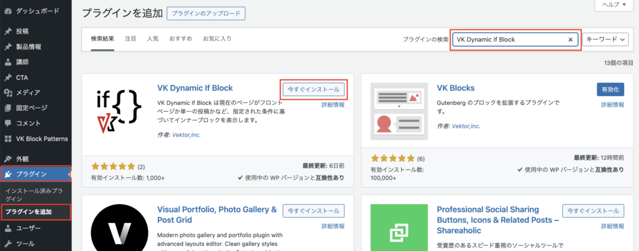This screenshot has height=251, width=639.
Task: Switch to the お気に入り tab
Action: (217, 39)
